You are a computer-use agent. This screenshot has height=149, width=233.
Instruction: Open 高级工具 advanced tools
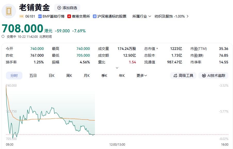click(x=183, y=76)
